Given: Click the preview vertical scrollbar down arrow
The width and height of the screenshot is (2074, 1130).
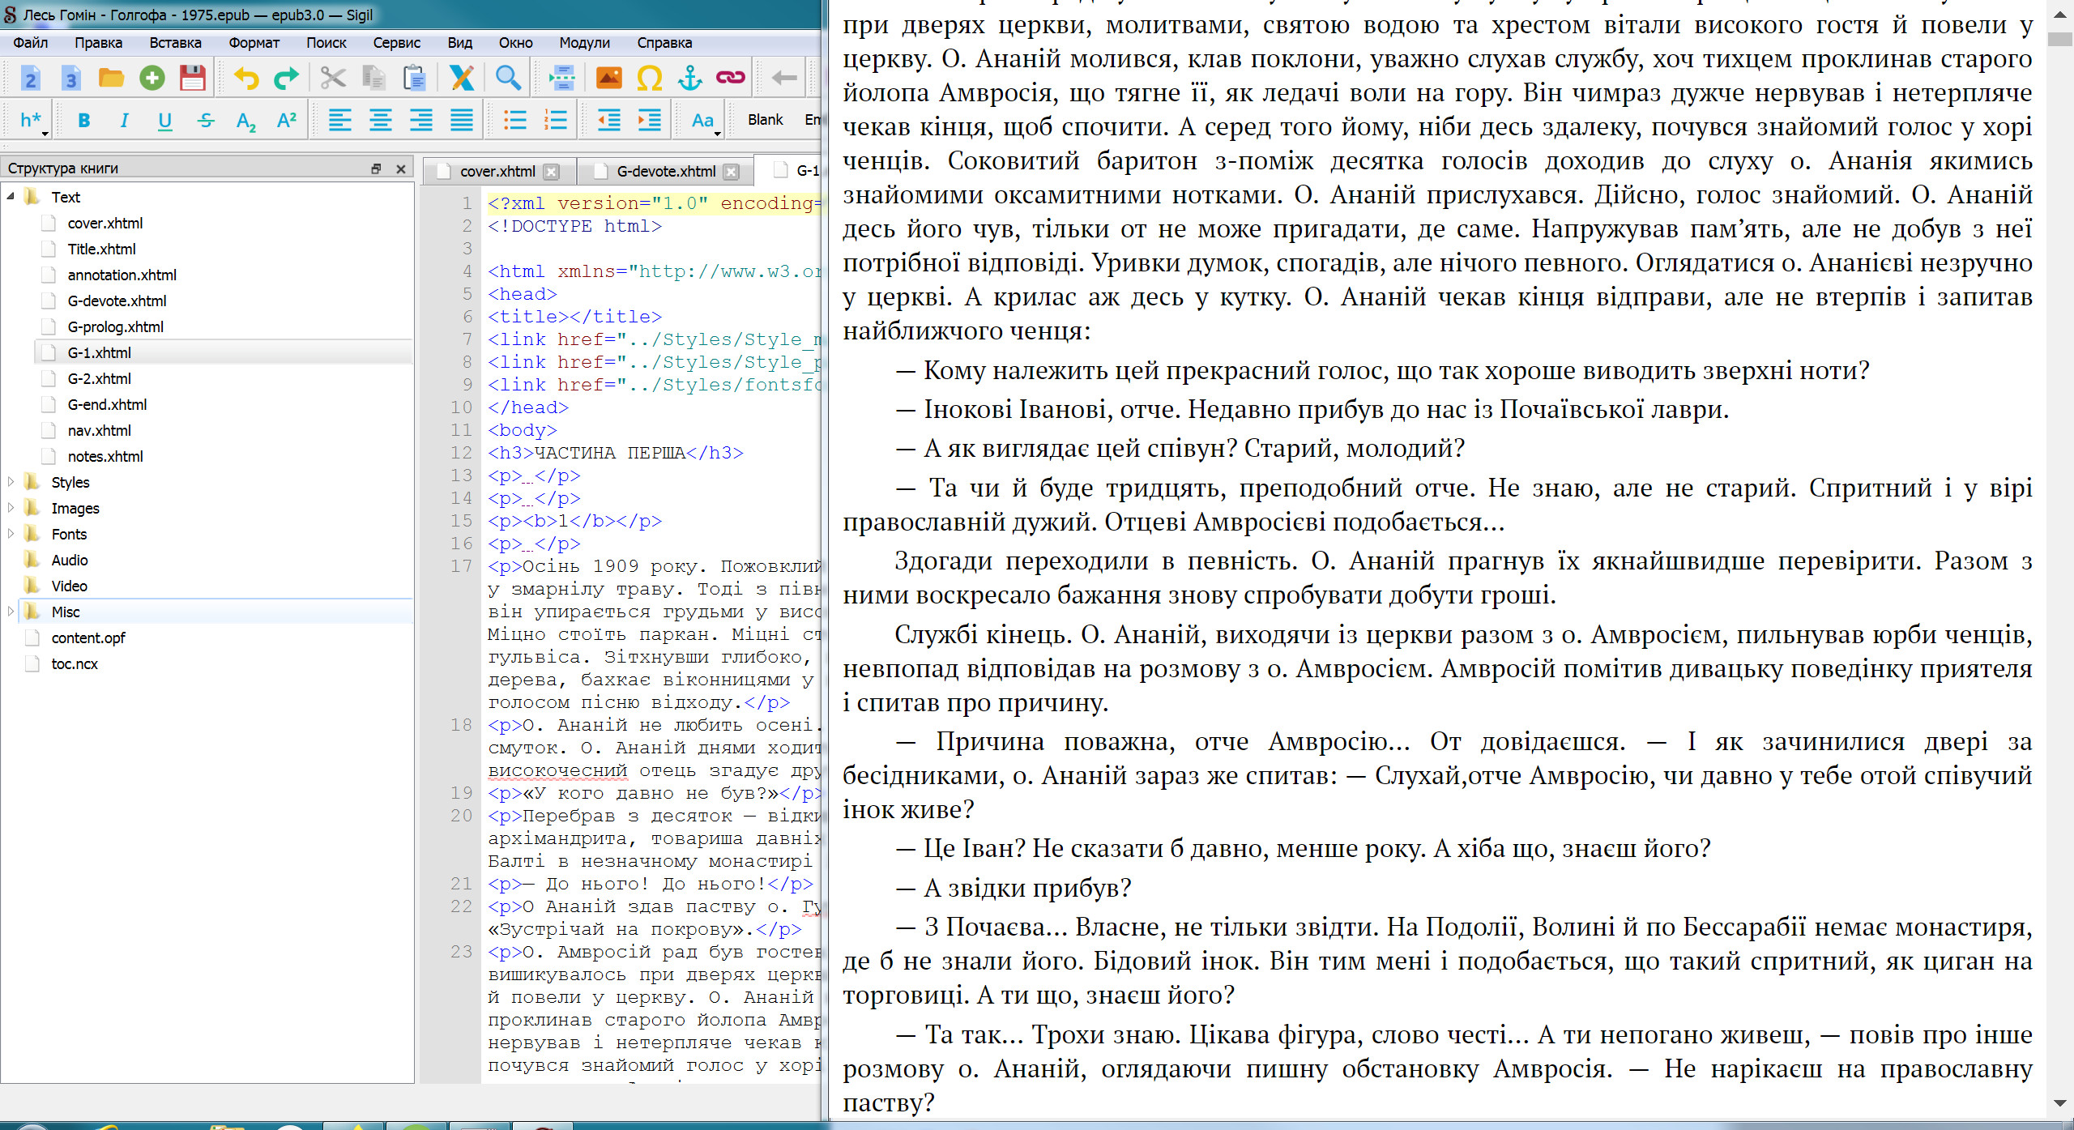Looking at the screenshot, I should 2059,1103.
